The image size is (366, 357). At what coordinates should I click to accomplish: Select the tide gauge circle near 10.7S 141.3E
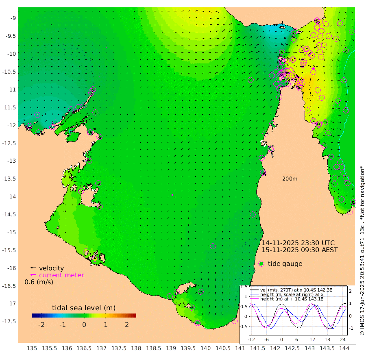pos(251,80)
